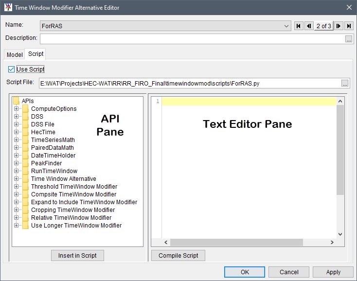Go to next alternative record button
The image size is (357, 281).
339,26
